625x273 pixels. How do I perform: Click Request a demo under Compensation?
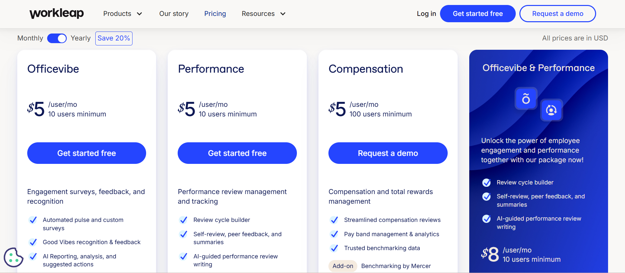point(388,153)
